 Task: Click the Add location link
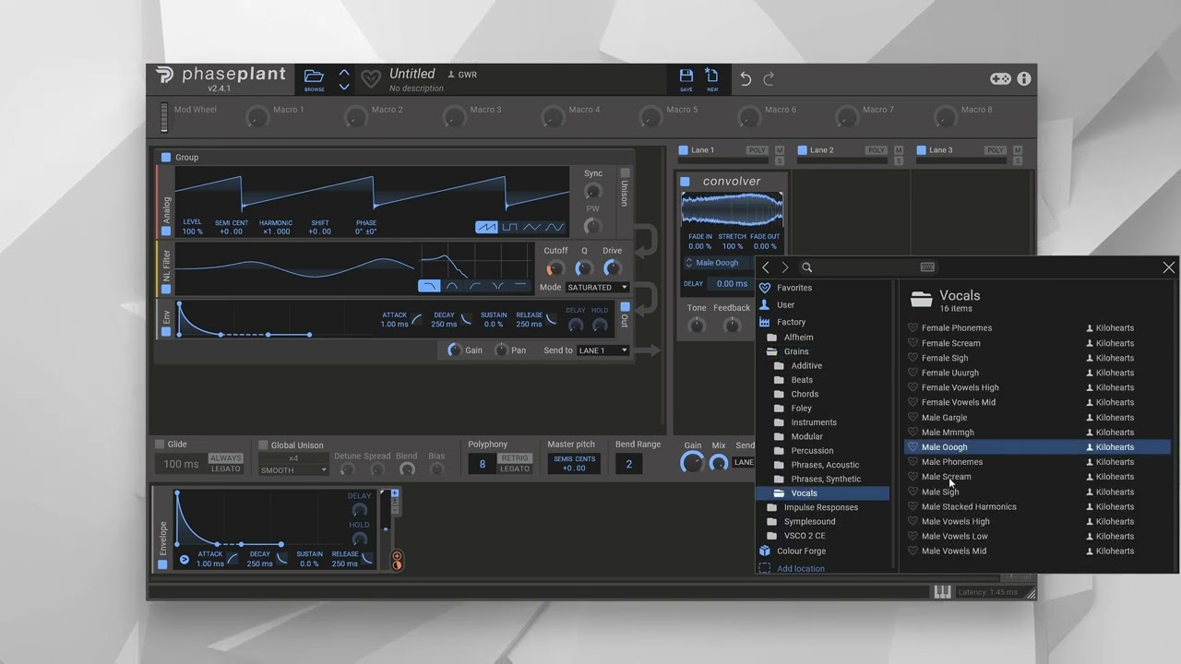(801, 569)
